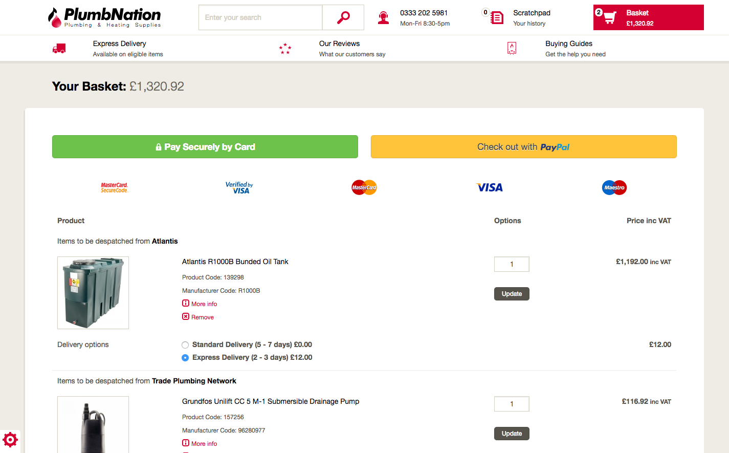
Task: Click the £116.92 inc VAT price
Action: (647, 401)
